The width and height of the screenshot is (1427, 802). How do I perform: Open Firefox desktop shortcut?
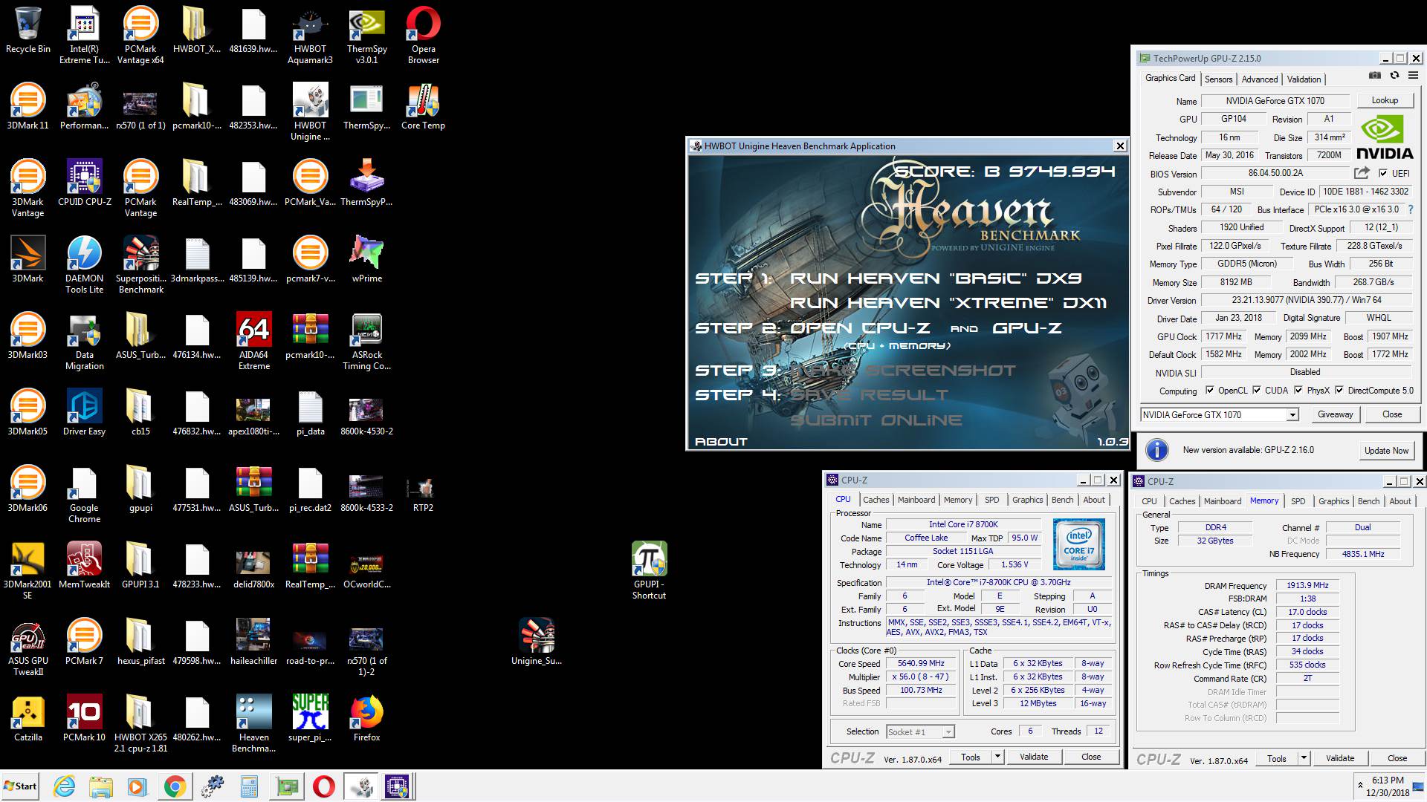pos(367,718)
